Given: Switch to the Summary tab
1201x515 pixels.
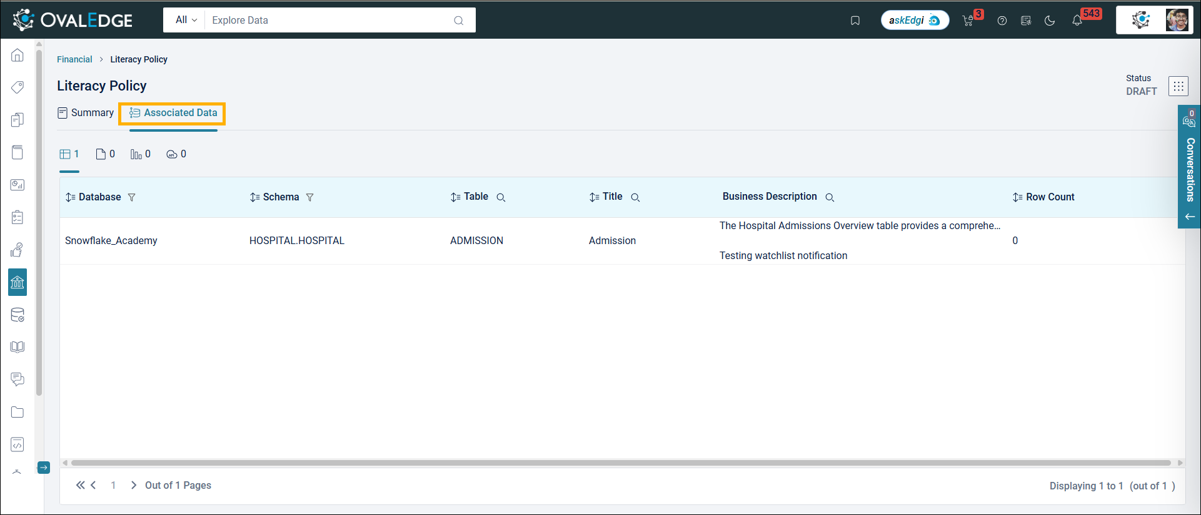Looking at the screenshot, I should [x=86, y=113].
